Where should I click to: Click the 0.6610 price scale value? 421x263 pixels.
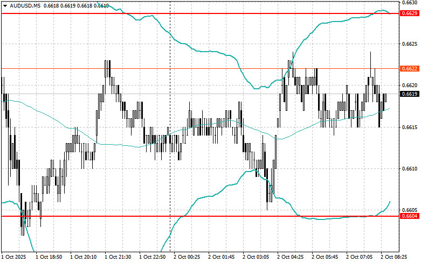click(410, 169)
